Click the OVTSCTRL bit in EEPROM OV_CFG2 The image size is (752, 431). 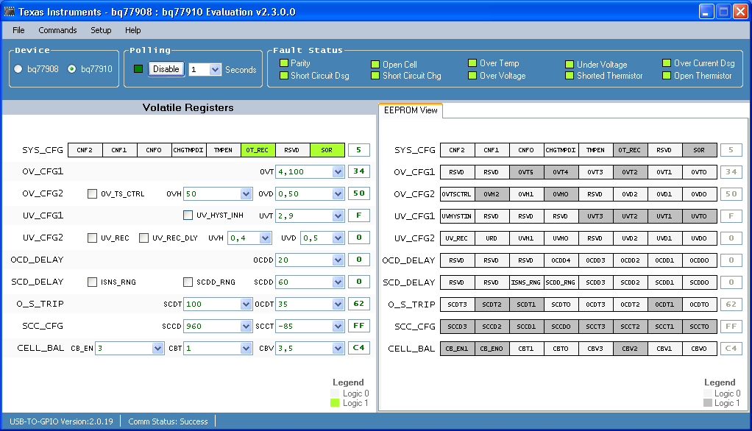pos(457,194)
